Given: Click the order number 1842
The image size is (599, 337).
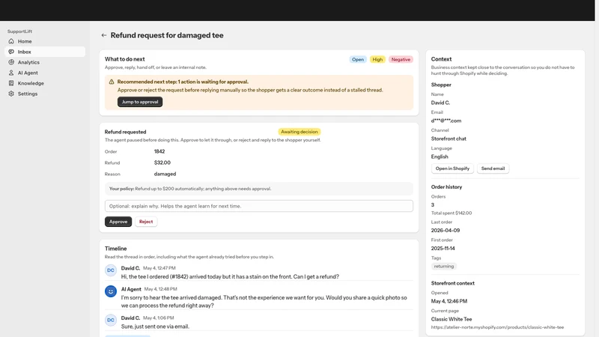Looking at the screenshot, I should (159, 152).
